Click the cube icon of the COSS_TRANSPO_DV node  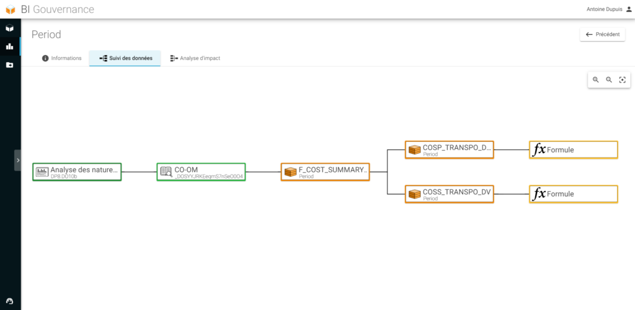pos(415,194)
